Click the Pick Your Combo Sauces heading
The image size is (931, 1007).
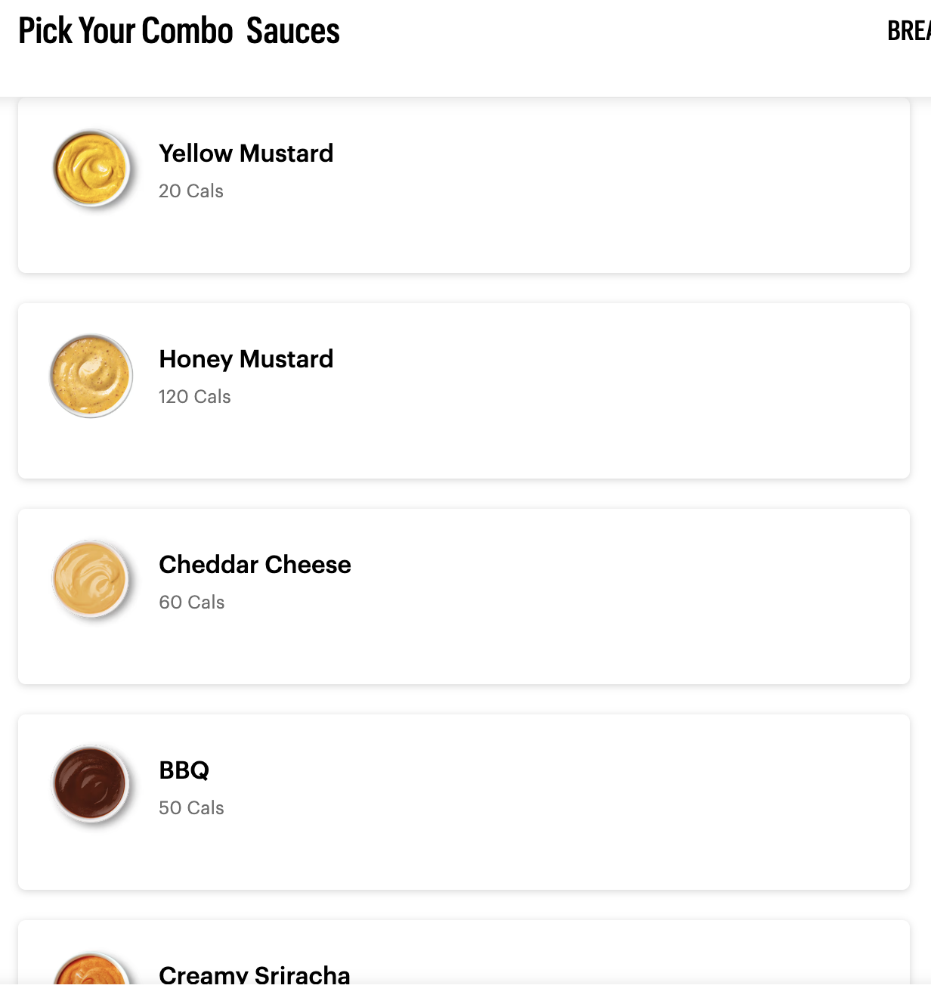[179, 31]
